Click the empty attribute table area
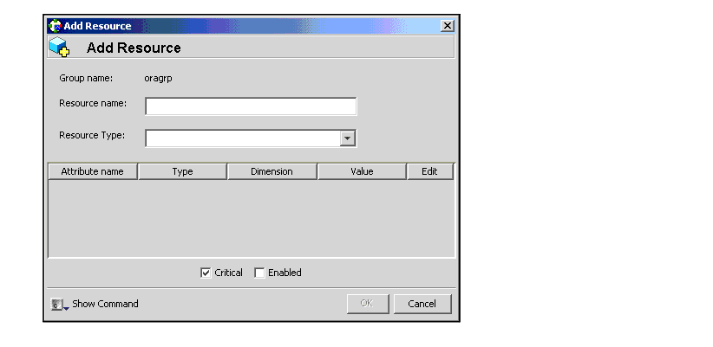 point(251,218)
